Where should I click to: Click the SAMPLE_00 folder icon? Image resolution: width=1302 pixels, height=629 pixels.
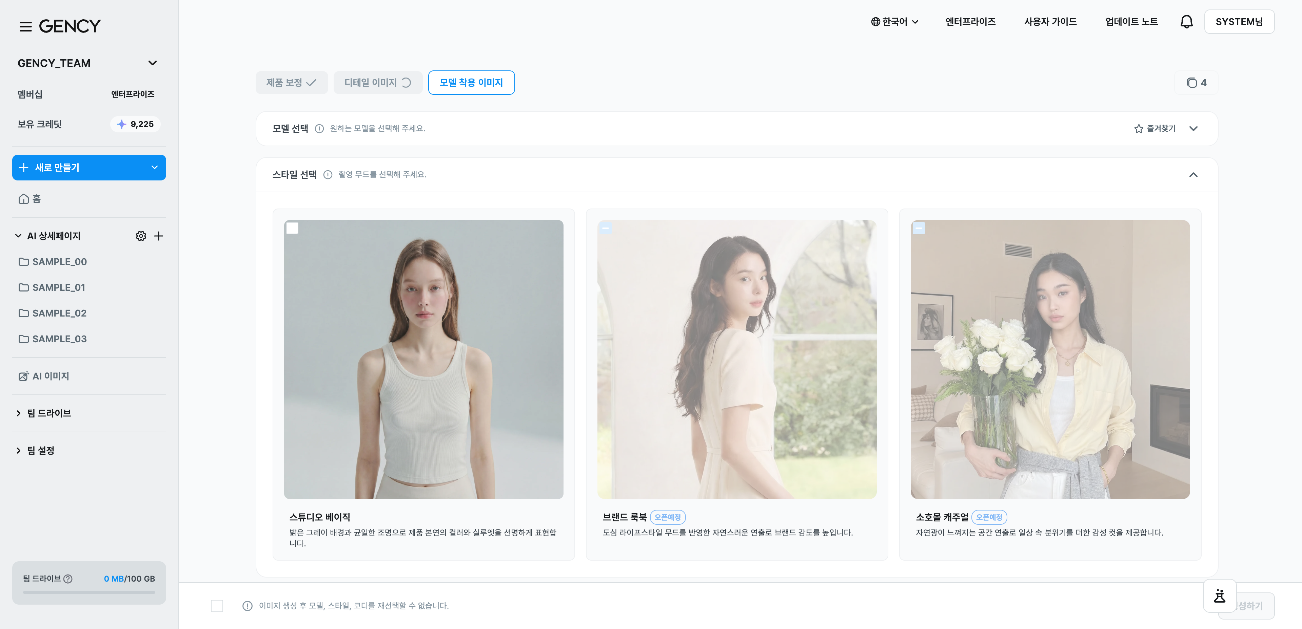click(23, 261)
